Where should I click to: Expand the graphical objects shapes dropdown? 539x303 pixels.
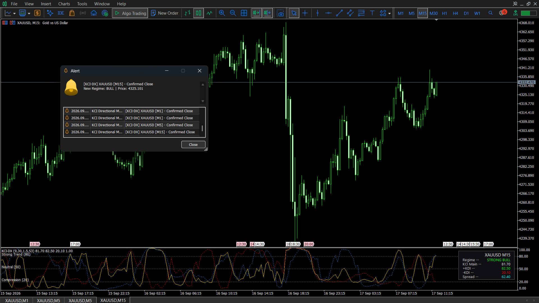pyautogui.click(x=389, y=13)
